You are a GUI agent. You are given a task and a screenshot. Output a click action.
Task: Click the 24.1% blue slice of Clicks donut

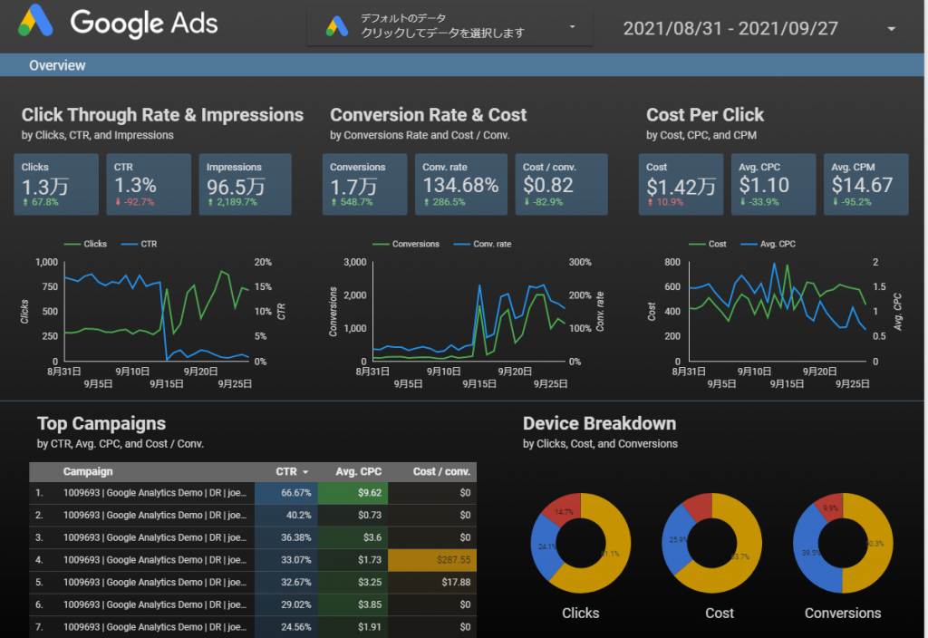[546, 547]
